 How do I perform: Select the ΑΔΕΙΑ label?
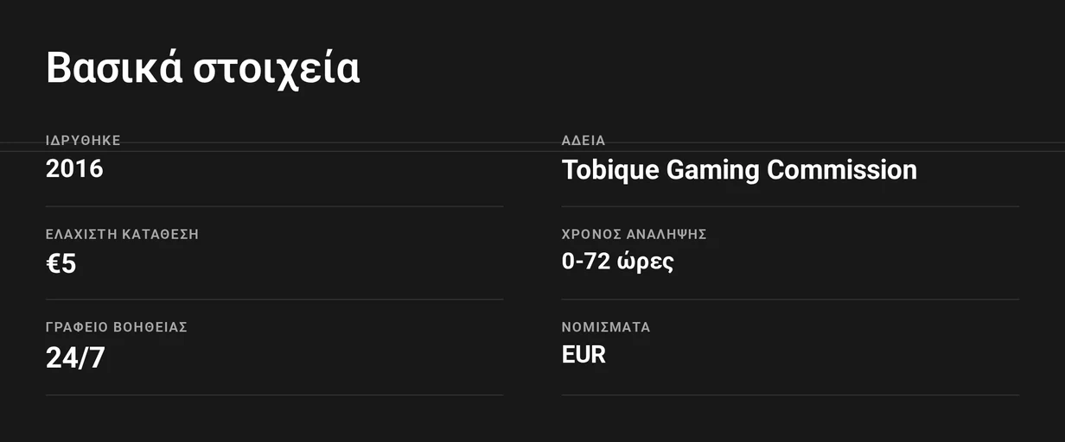pos(584,140)
